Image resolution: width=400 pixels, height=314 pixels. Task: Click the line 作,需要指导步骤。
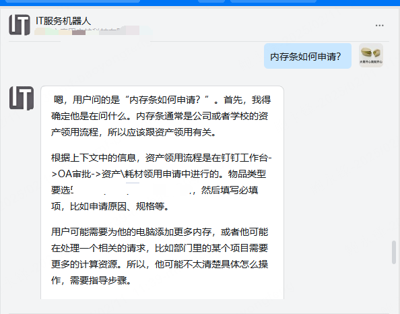point(92,280)
